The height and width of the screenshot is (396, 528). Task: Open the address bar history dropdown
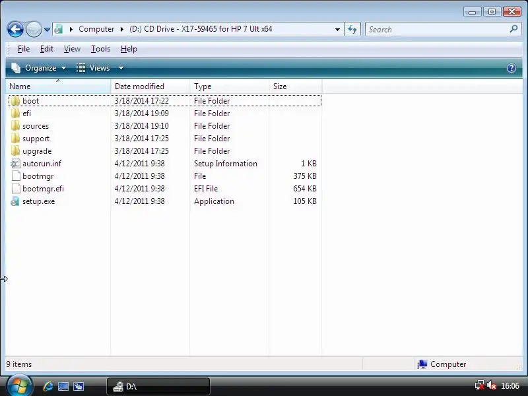(337, 29)
